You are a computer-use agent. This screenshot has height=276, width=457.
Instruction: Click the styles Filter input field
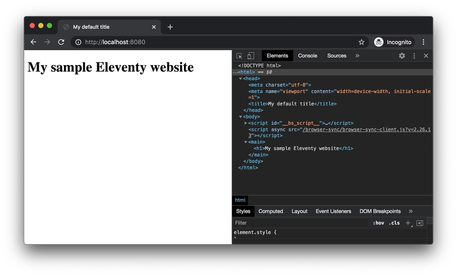click(x=300, y=223)
